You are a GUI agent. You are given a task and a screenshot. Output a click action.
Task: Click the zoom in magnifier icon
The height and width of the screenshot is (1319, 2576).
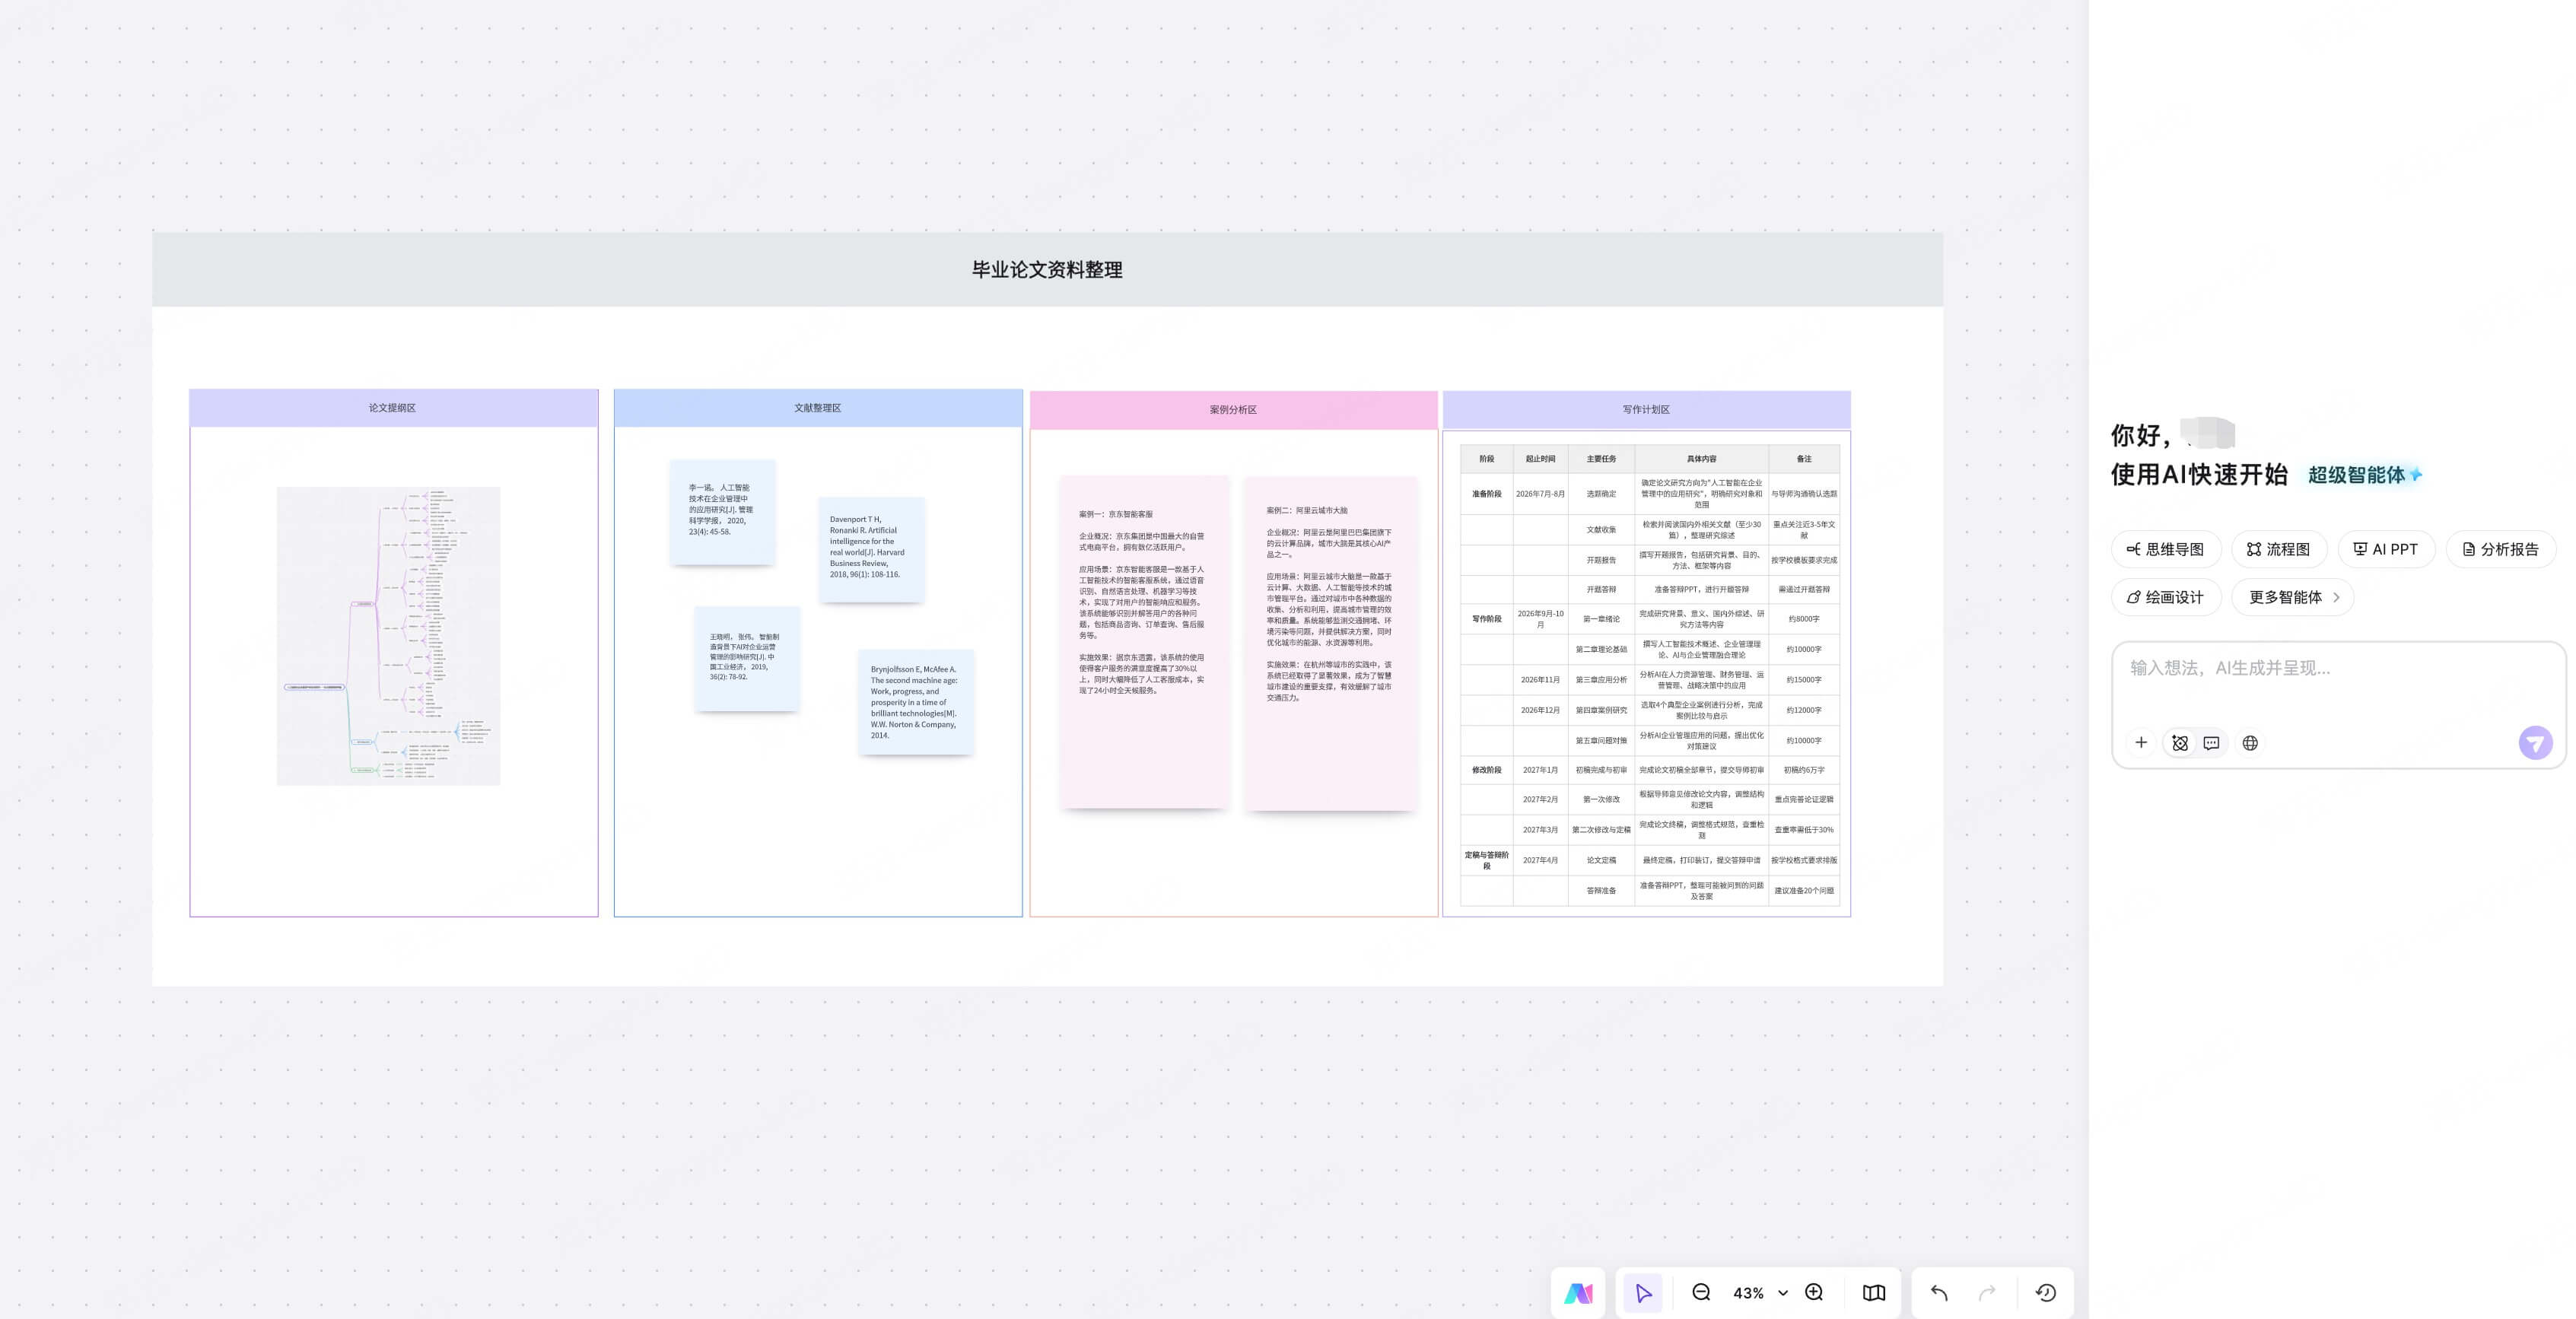click(1814, 1293)
